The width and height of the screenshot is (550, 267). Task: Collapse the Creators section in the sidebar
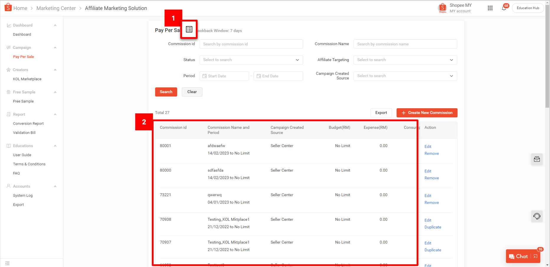tap(55, 70)
